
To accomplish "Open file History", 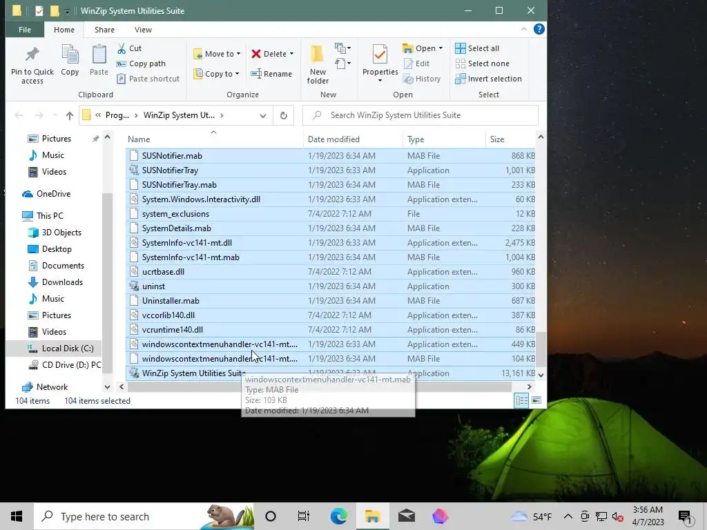I will (422, 79).
